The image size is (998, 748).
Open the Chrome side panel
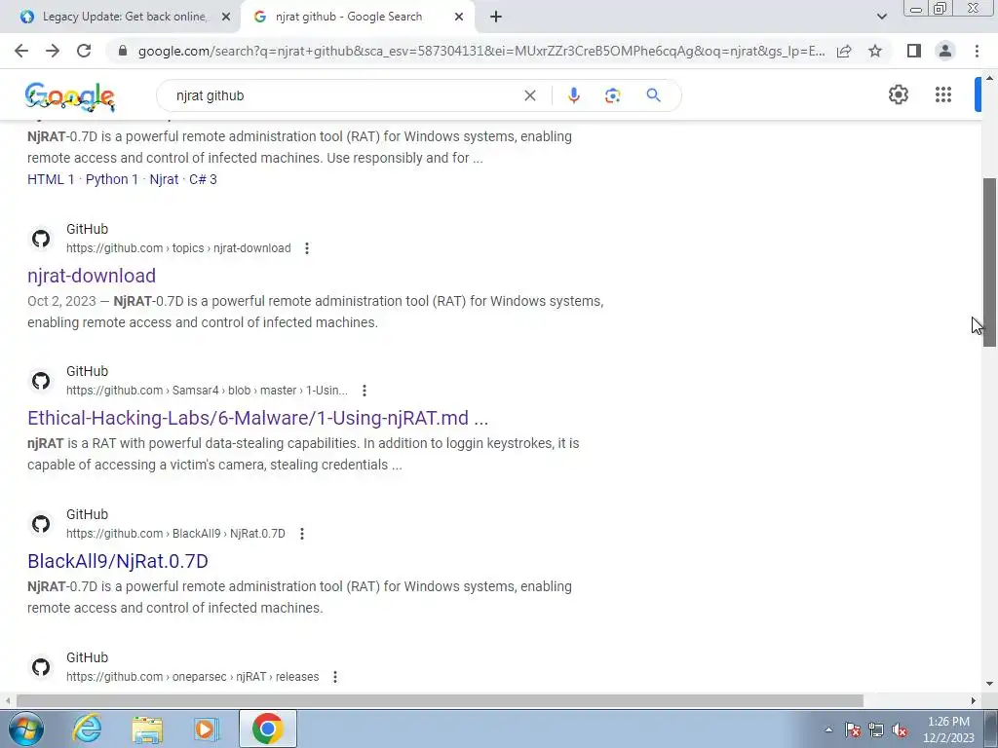914,51
